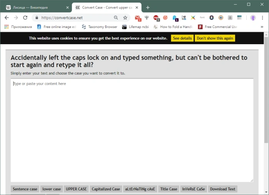
Task: Switch to the Лисица — Википедия tab
Action: pos(36,8)
